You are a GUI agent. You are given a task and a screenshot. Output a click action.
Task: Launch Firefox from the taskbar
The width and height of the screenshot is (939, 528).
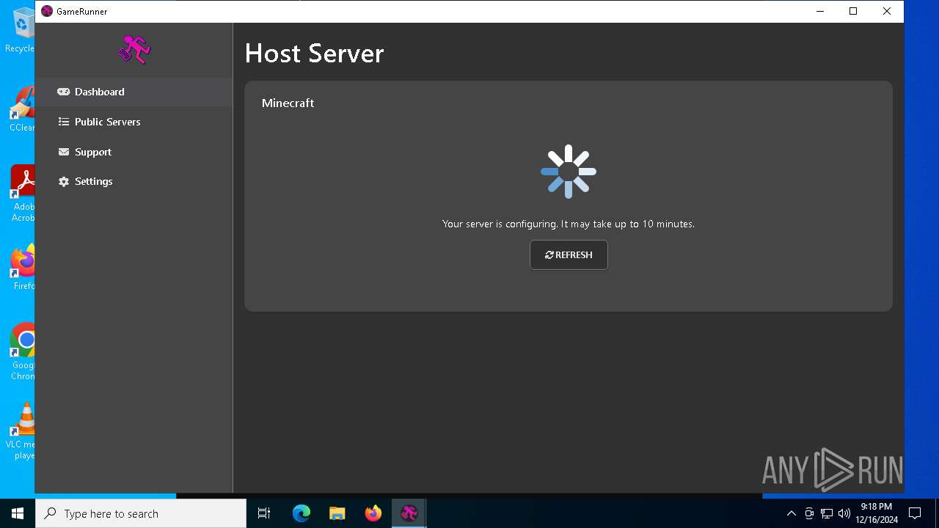click(373, 513)
